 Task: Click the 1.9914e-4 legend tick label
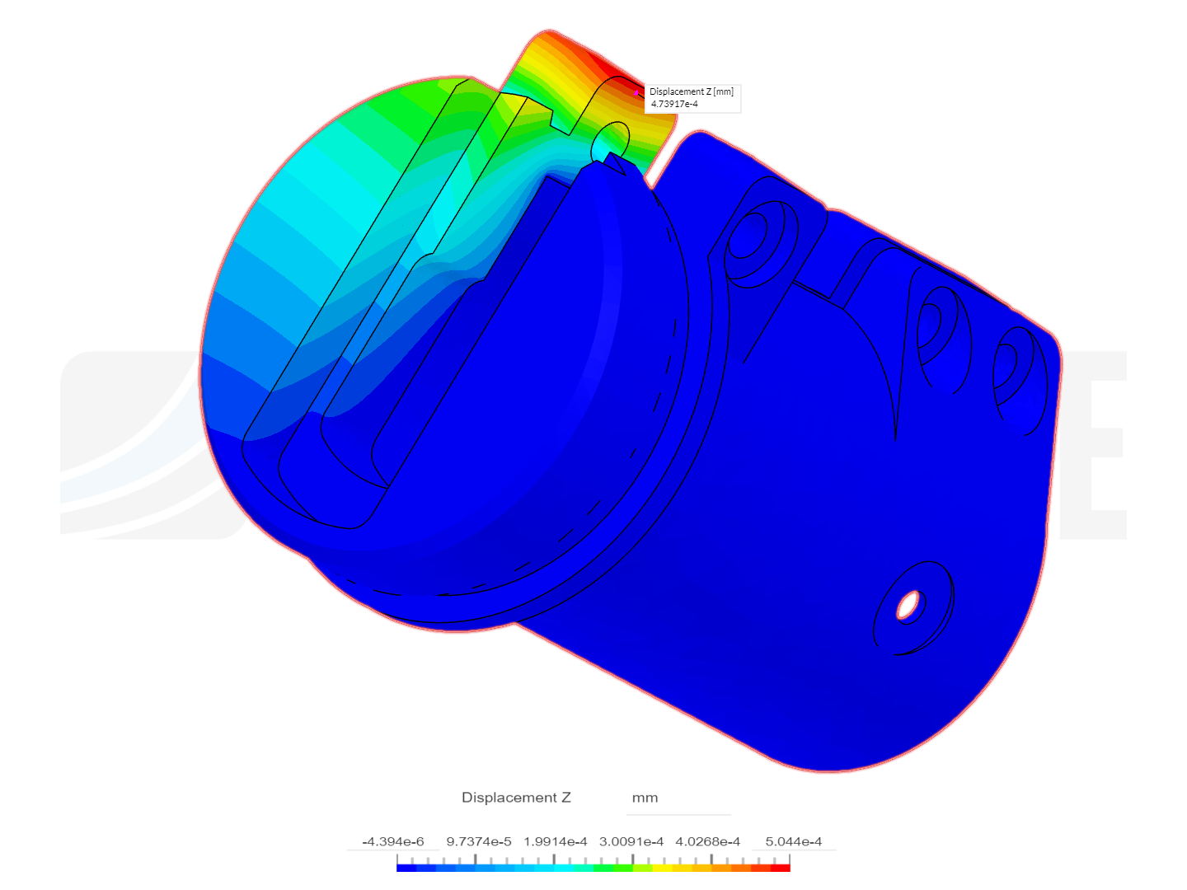[556, 841]
